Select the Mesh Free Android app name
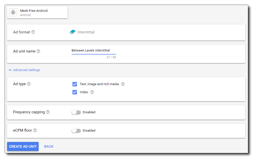The width and height of the screenshot is (253, 158). pyautogui.click(x=34, y=11)
